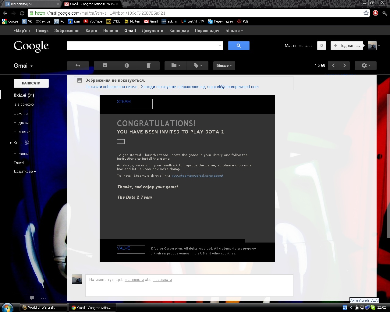Click the page vertical scrollbar
Image resolution: width=390 pixels, height=312 pixels.
click(388, 166)
